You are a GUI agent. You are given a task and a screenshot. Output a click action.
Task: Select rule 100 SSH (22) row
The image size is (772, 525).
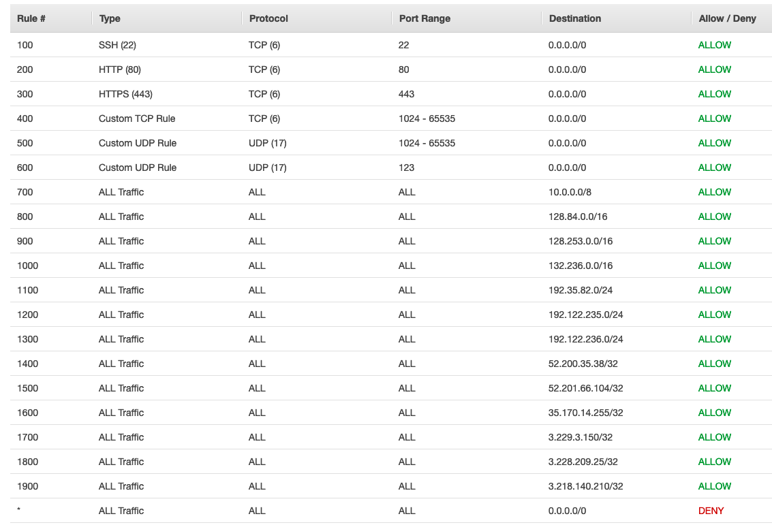tap(391, 45)
